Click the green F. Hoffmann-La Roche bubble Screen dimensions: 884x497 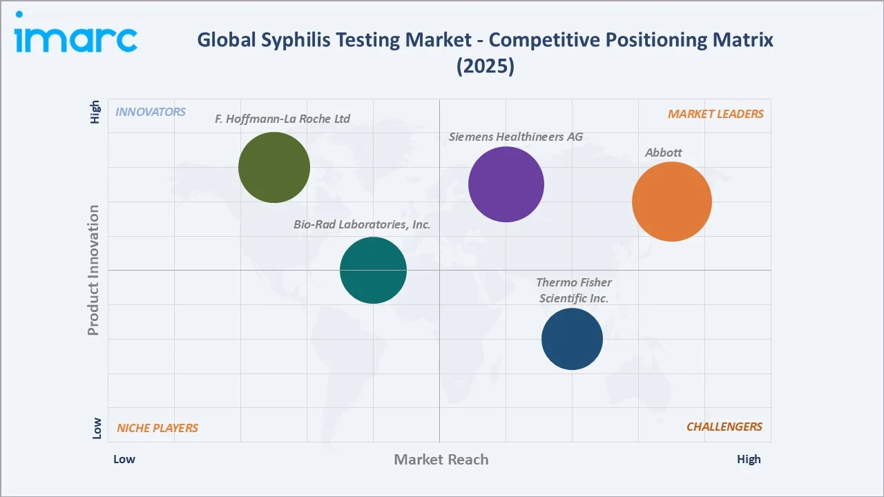click(274, 167)
